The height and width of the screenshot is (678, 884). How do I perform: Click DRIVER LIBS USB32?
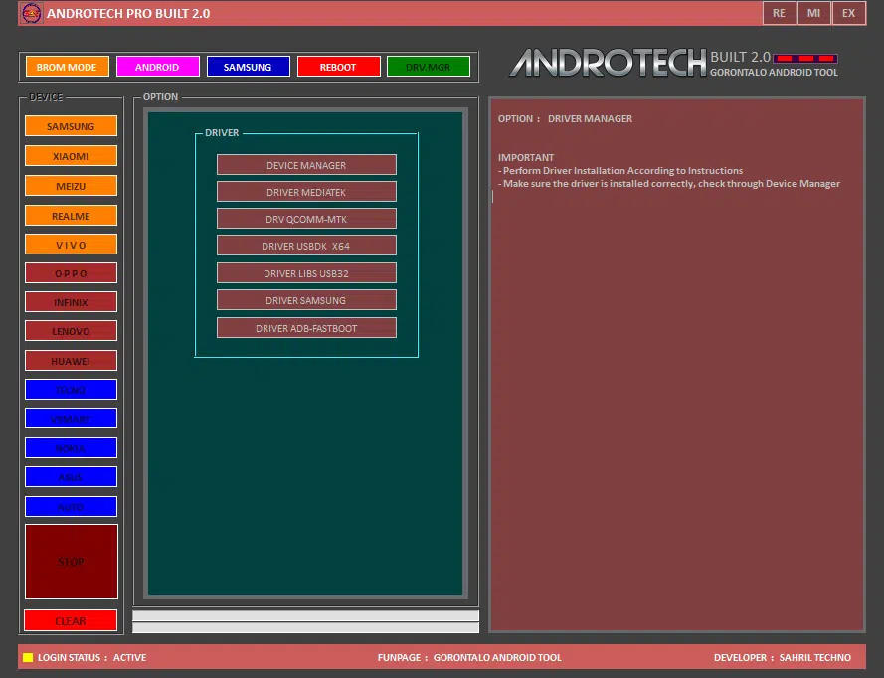[306, 273]
